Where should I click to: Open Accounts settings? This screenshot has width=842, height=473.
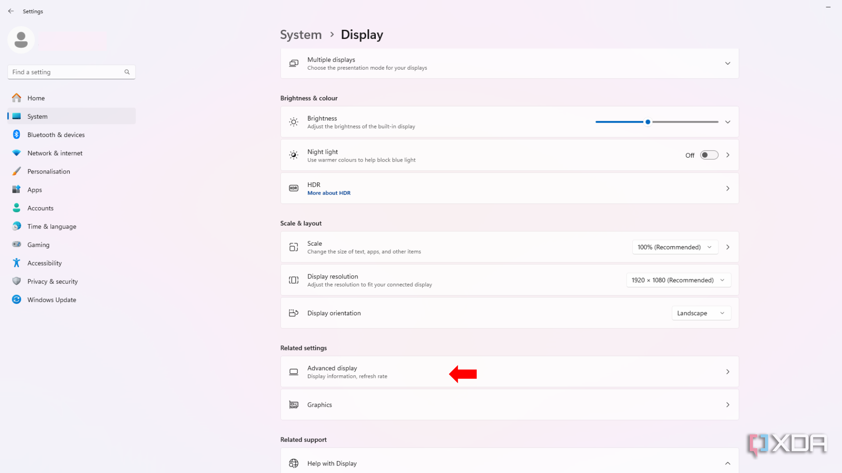coord(40,208)
